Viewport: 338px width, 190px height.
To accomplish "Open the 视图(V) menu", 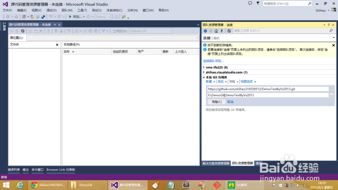I will 37,10.
